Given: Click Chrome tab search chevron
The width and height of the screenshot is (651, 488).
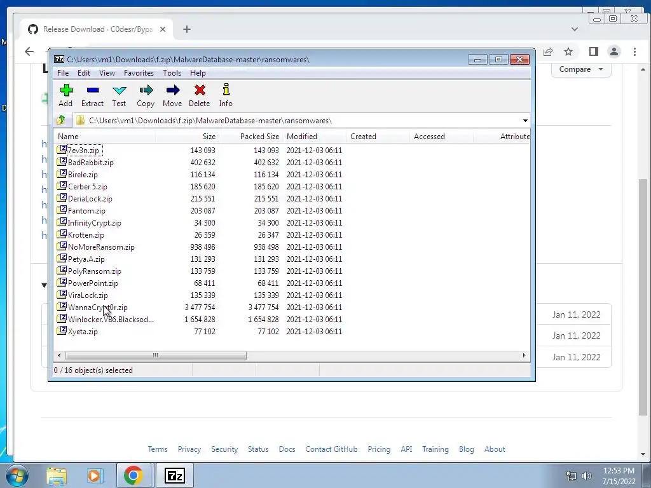Looking at the screenshot, I should point(575,29).
